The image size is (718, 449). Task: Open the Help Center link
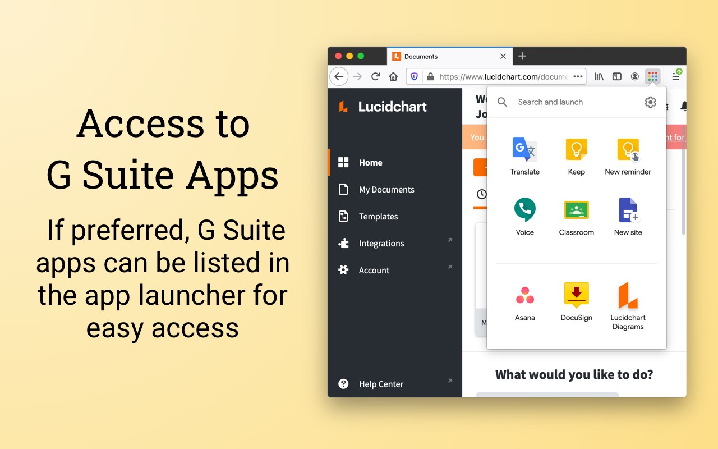(x=395, y=384)
